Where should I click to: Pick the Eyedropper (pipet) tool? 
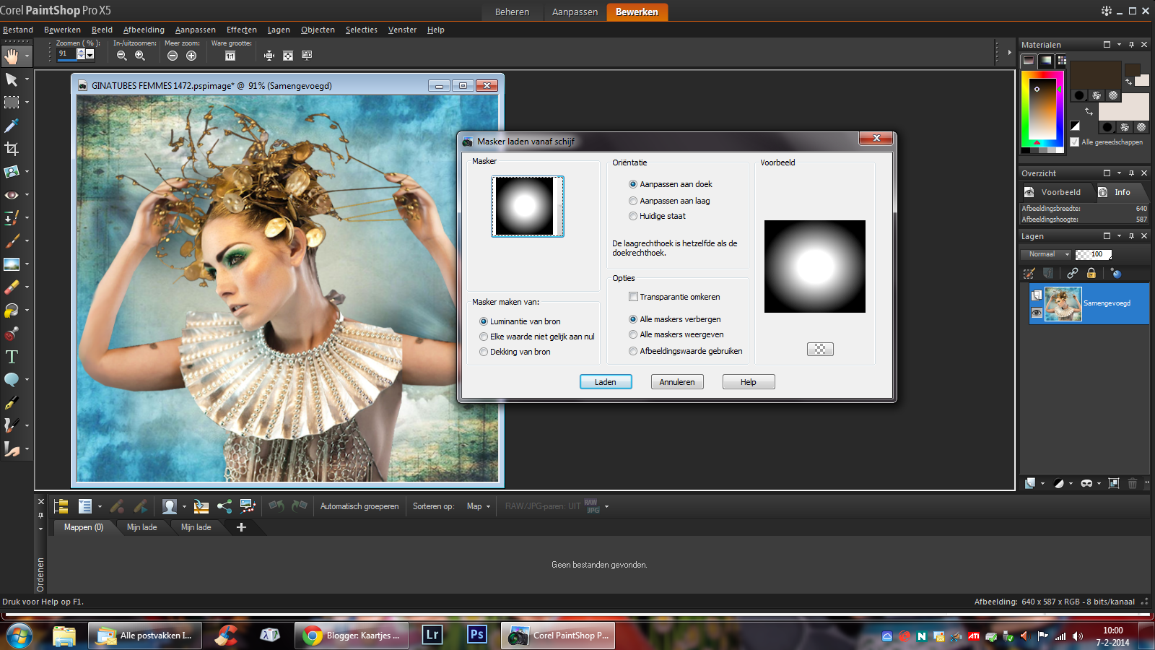pyautogui.click(x=12, y=126)
